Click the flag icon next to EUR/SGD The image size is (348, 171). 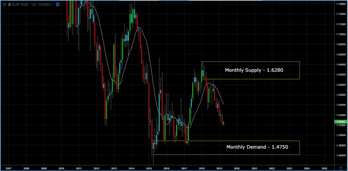(10, 4)
